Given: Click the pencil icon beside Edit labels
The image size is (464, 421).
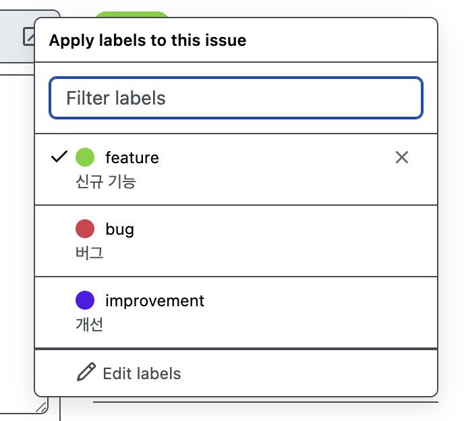Looking at the screenshot, I should click(86, 372).
